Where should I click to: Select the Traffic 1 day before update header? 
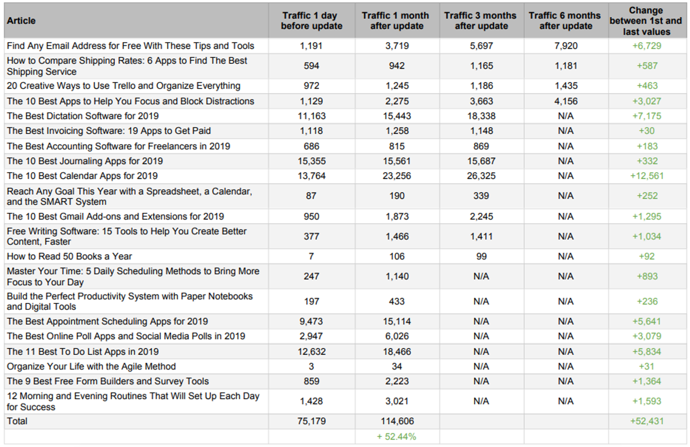pos(312,21)
